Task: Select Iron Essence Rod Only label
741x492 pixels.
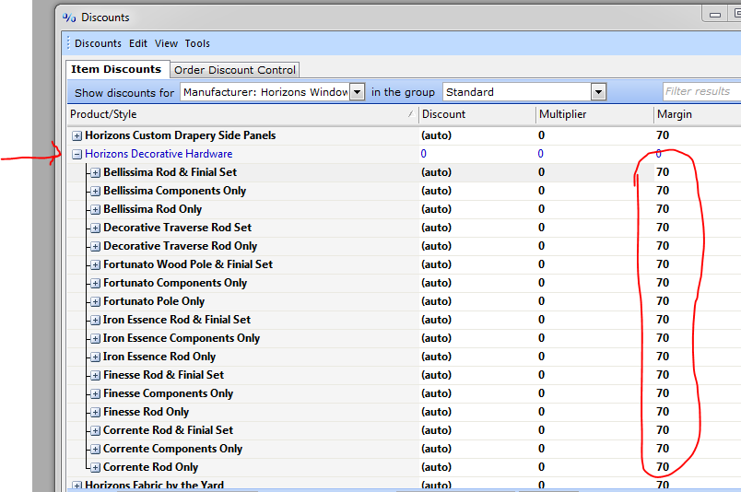Action: tap(159, 357)
